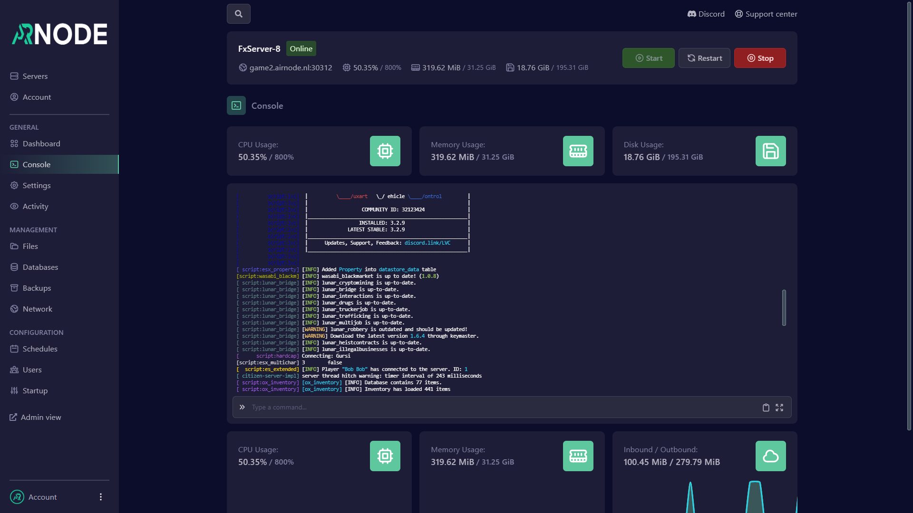
Task: Expand console to fullscreen
Action: (x=779, y=408)
